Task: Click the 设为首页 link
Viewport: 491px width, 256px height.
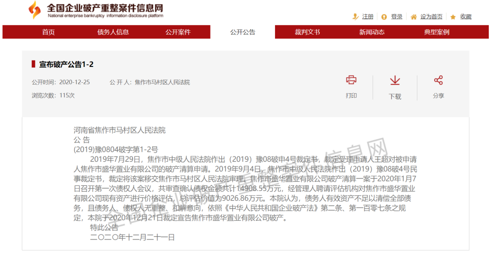Action: pyautogui.click(x=431, y=17)
